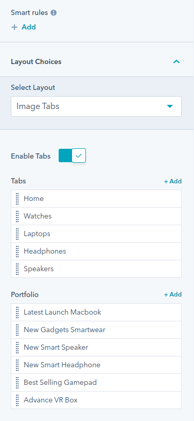Click the plus icon for smart rules
This screenshot has width=194, height=421.
coord(14,27)
